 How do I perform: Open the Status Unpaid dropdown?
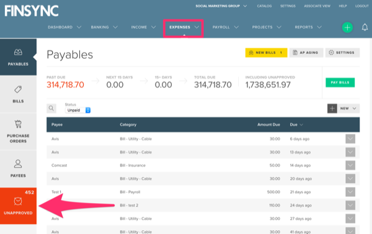tap(78, 110)
